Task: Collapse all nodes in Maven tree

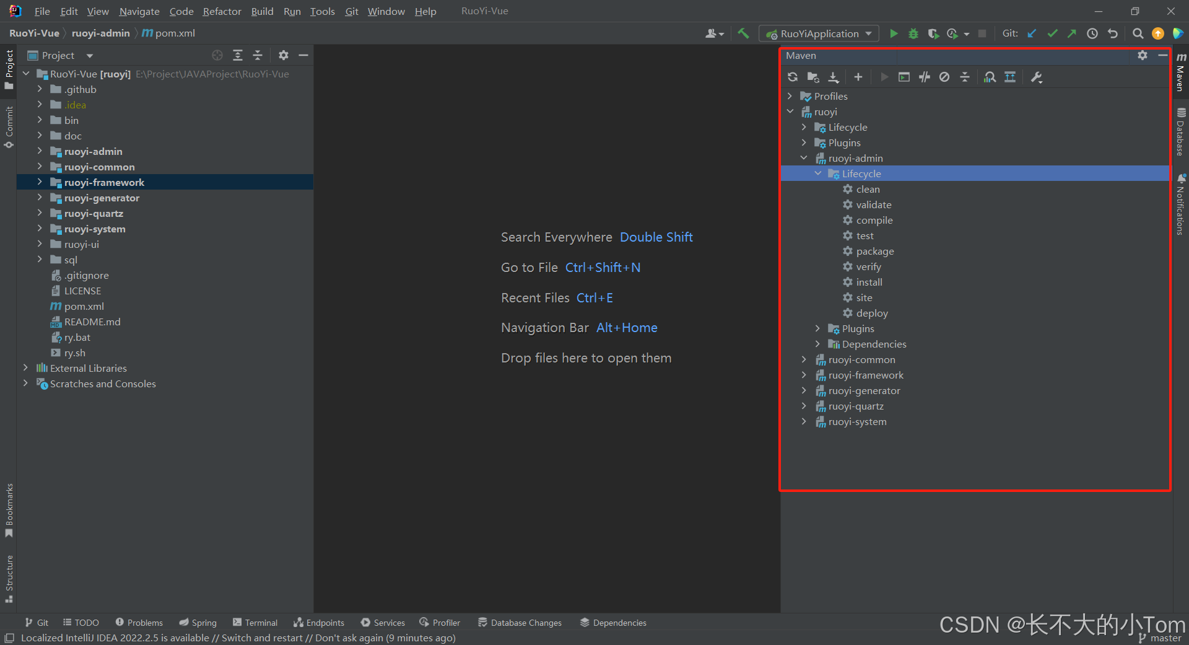Action: click(965, 77)
